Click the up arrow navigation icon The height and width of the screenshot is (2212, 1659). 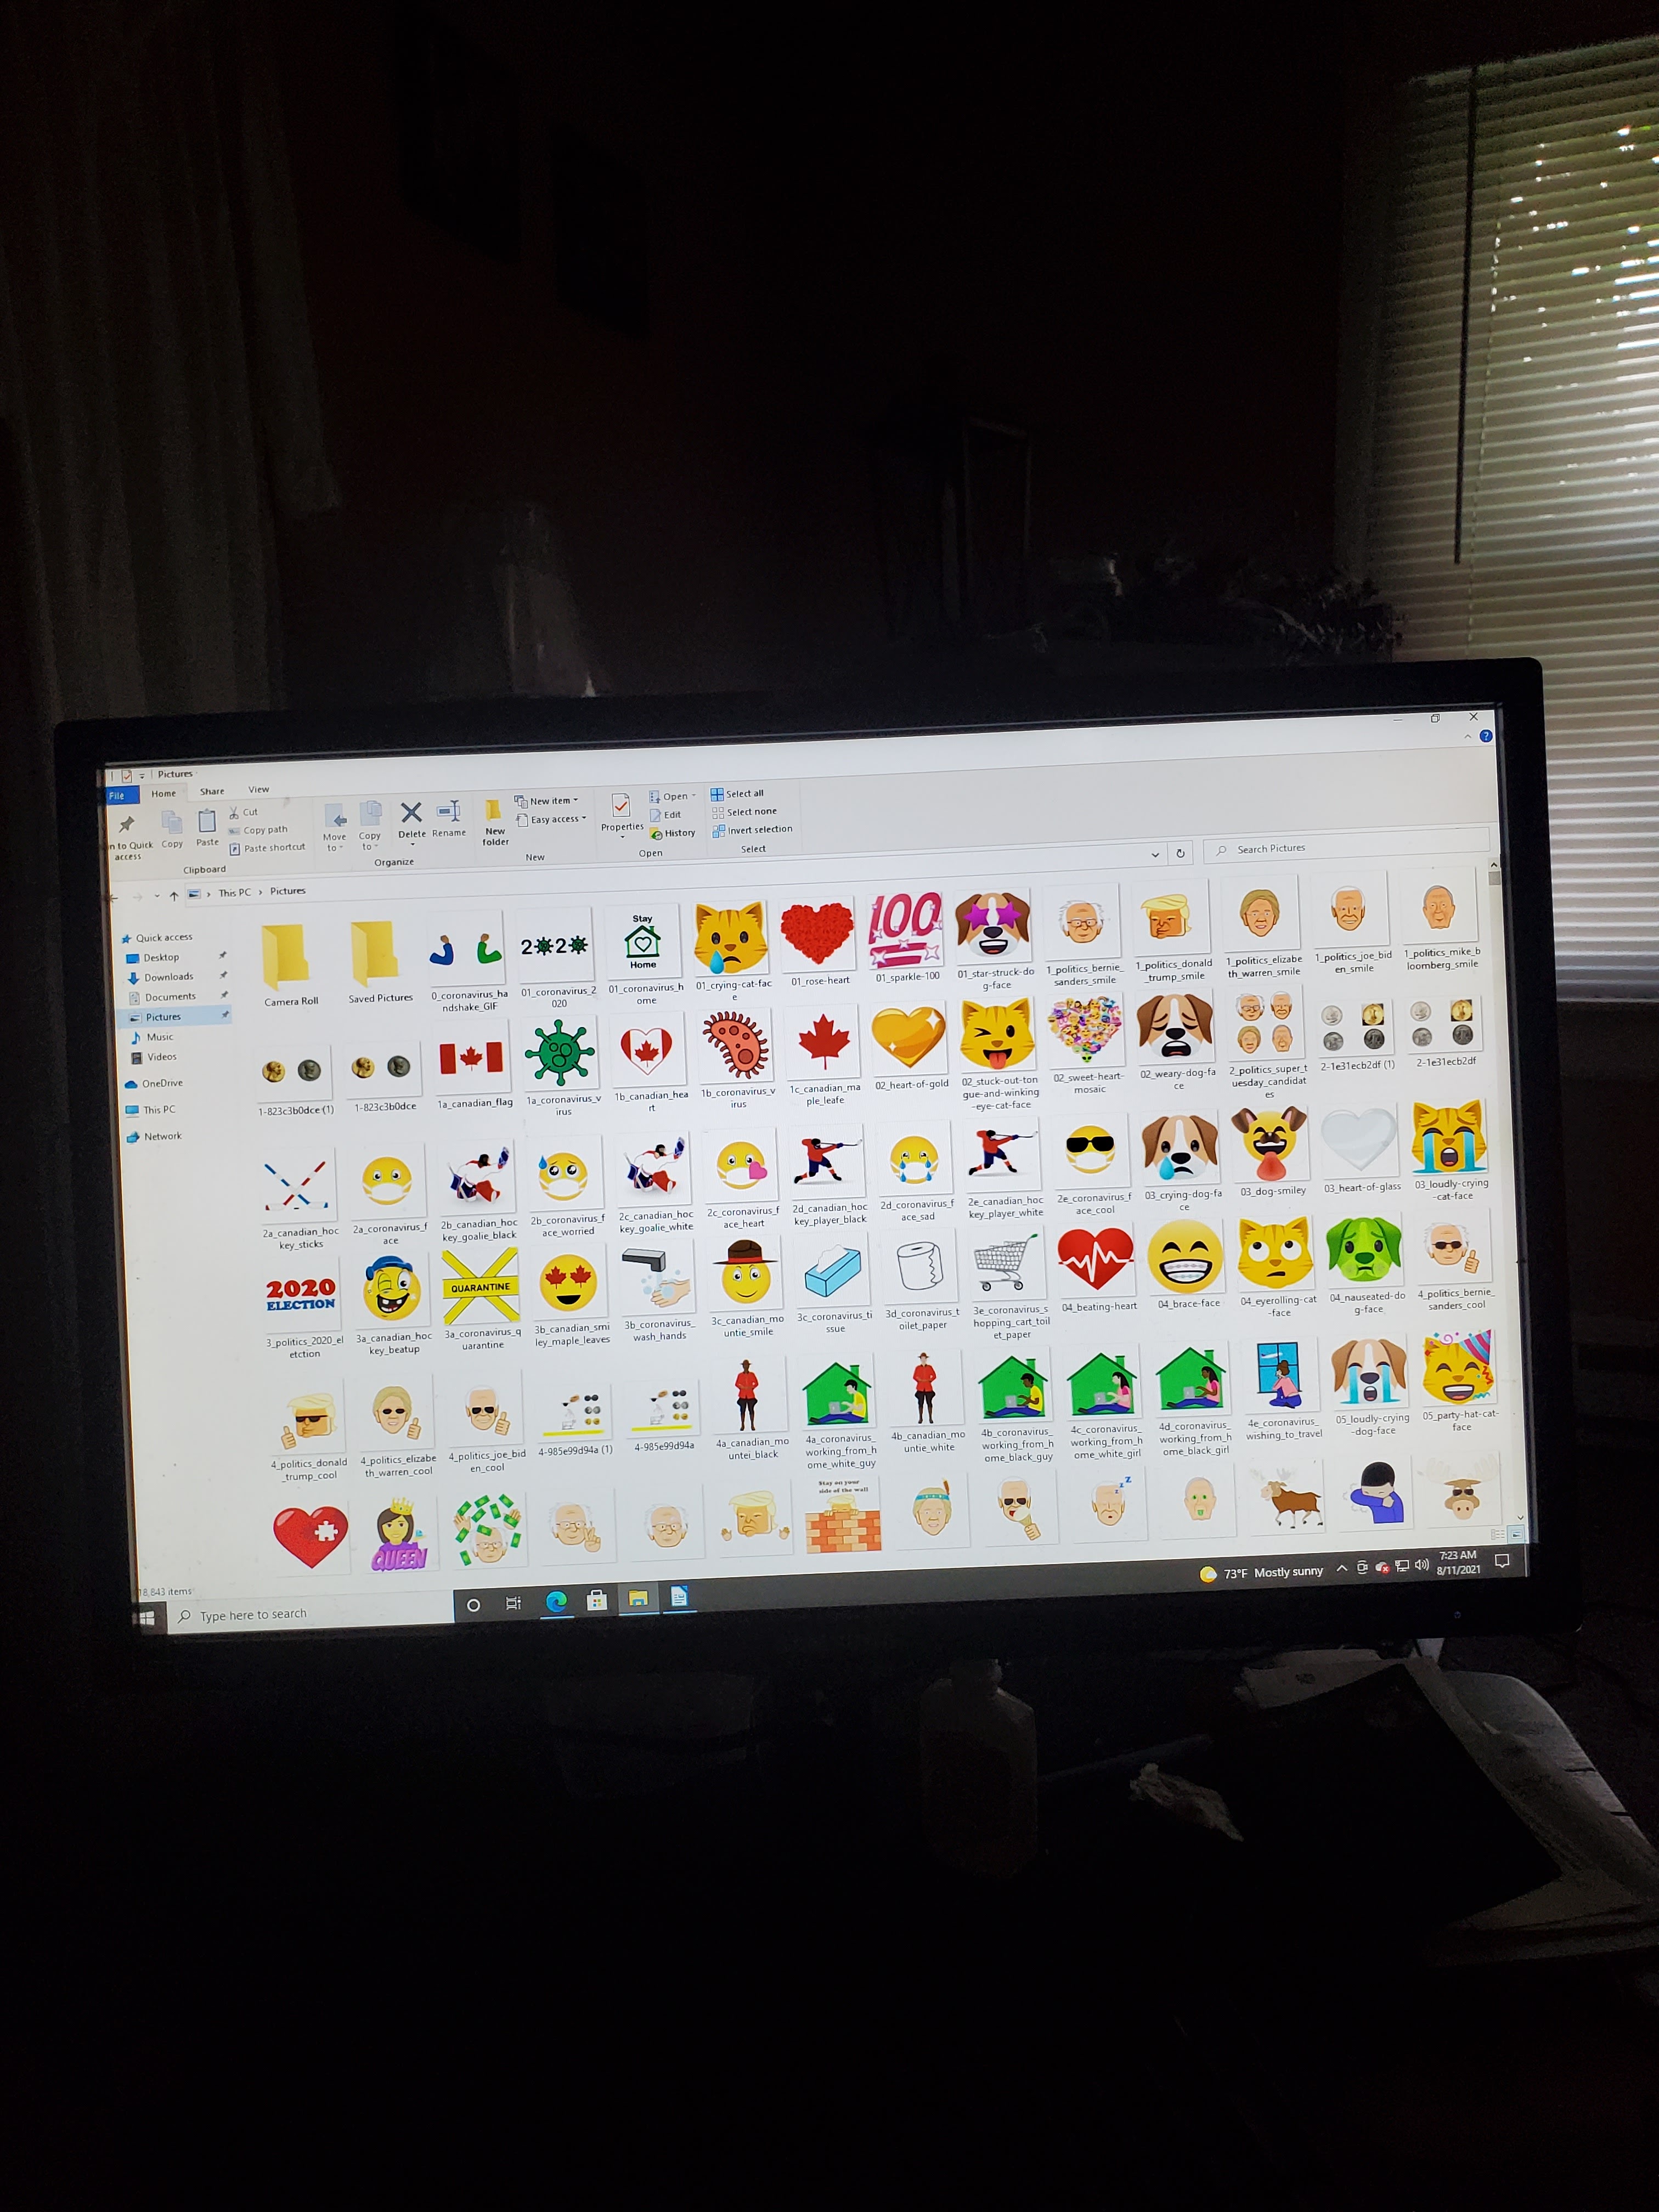click(x=174, y=895)
